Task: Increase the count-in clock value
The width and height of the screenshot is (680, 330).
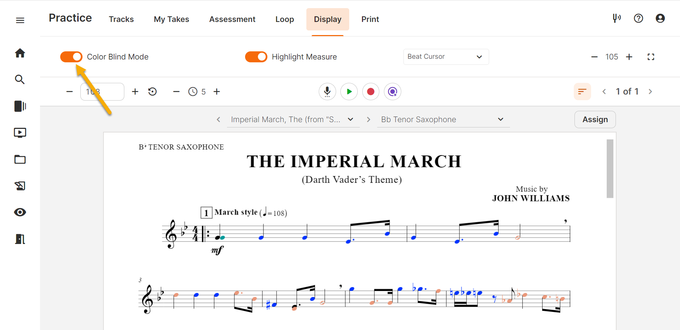Action: tap(217, 92)
